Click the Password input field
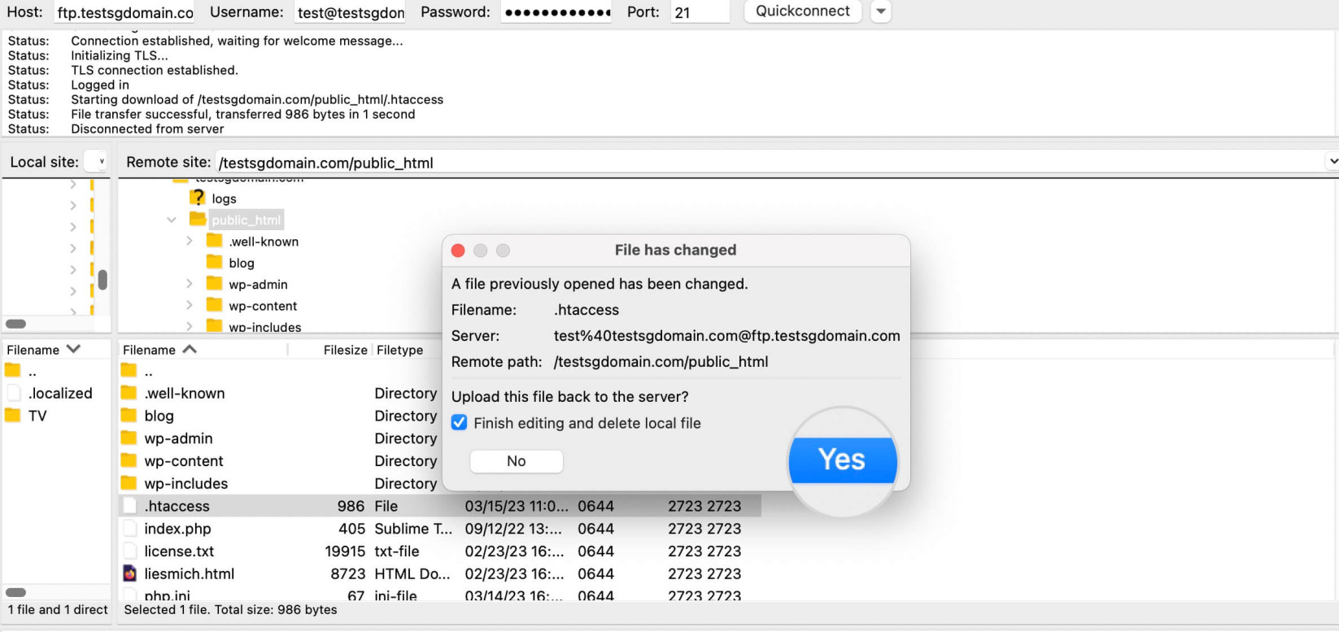This screenshot has height=632, width=1339. 556,12
